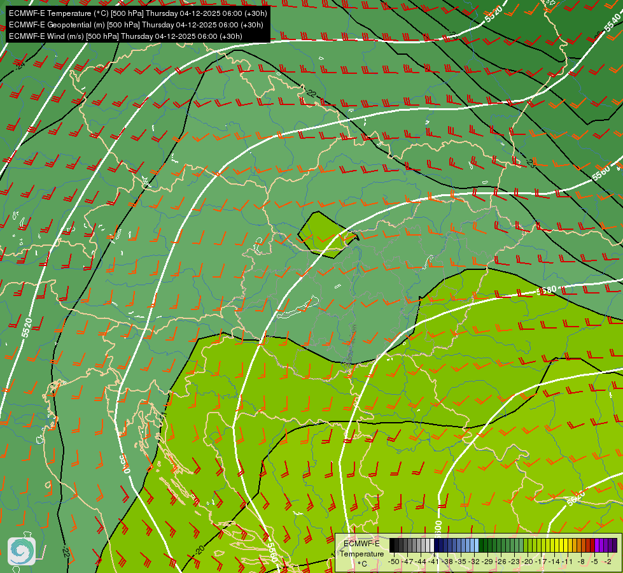Click the -5 tick label in legend

pyautogui.click(x=594, y=562)
